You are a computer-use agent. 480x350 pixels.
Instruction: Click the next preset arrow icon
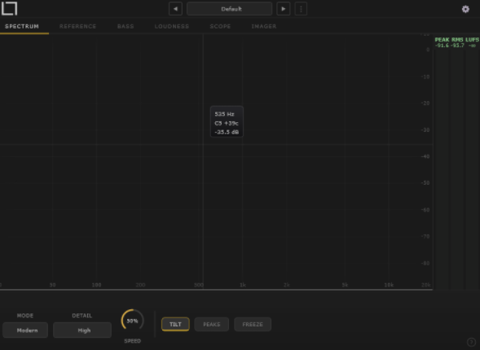coord(283,9)
